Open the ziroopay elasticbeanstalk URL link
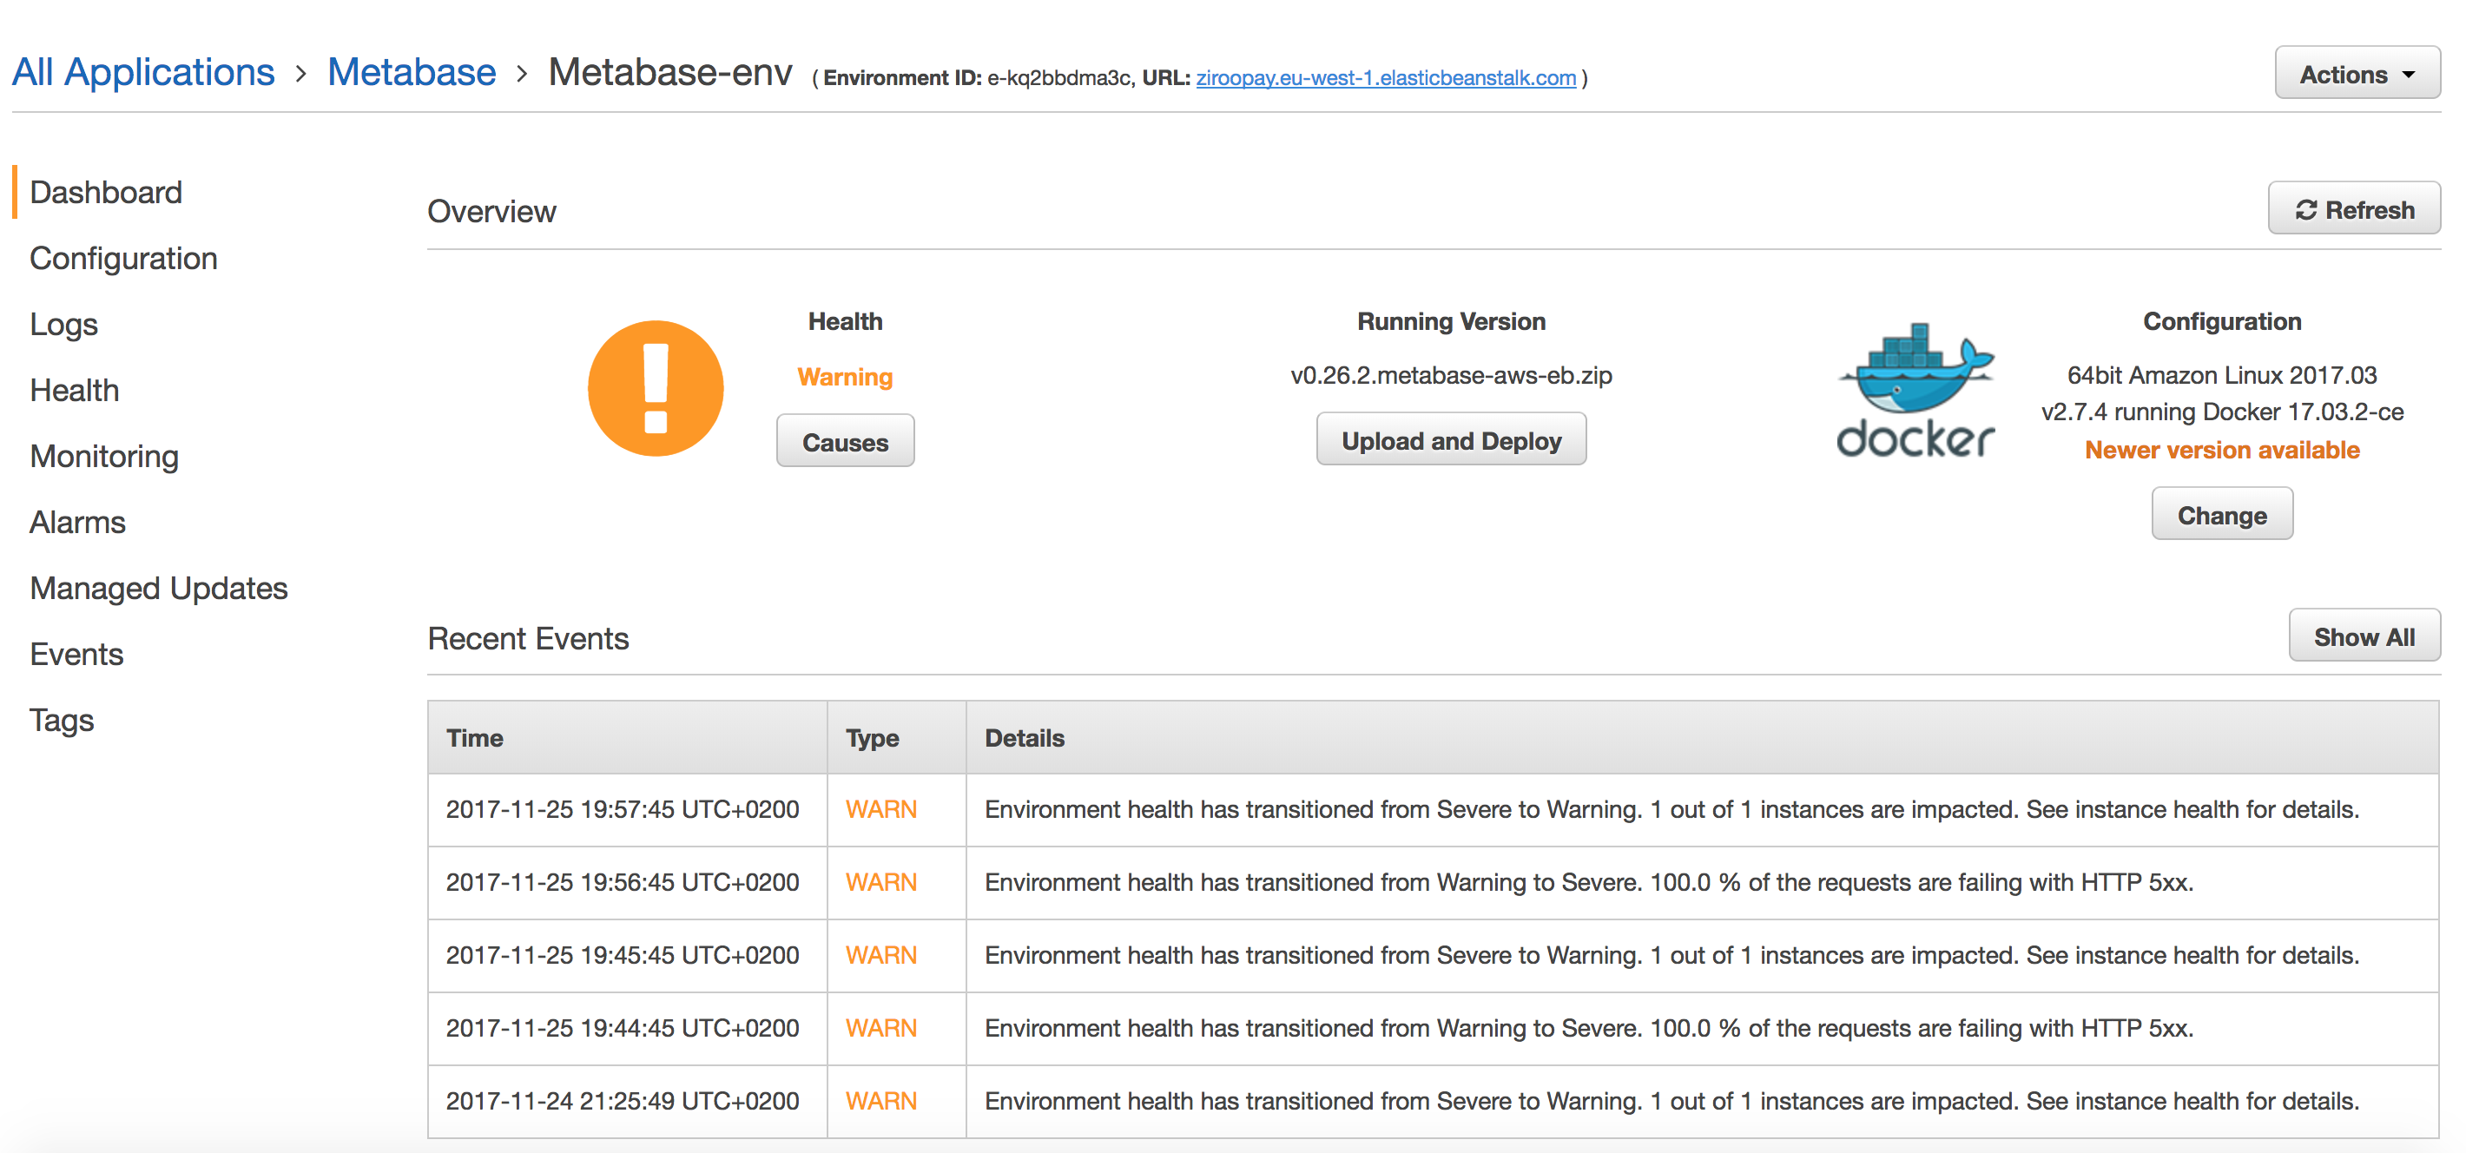 click(x=1385, y=77)
